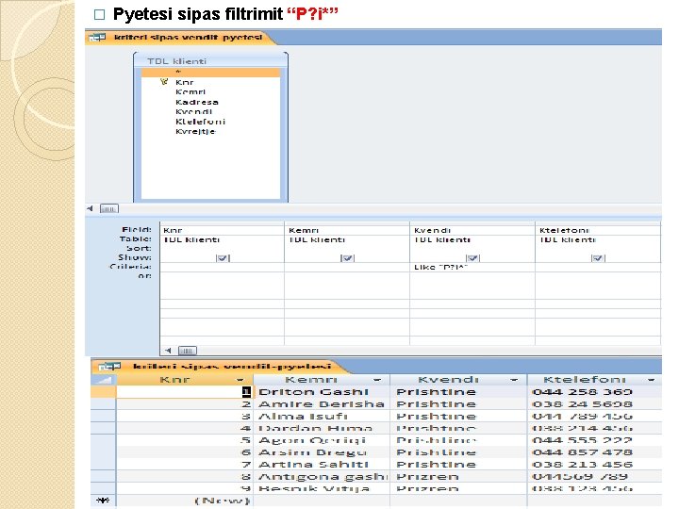This screenshot has height=509, width=679.
Task: Toggle Show checkbox in Ktelefoni column
Action: pyautogui.click(x=598, y=258)
